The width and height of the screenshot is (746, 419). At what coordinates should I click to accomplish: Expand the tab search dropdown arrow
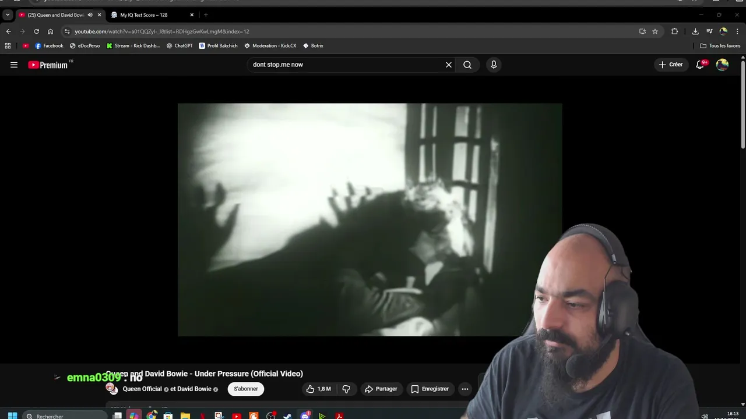click(8, 15)
